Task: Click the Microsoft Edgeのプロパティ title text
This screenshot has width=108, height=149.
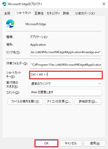Action: point(25,4)
